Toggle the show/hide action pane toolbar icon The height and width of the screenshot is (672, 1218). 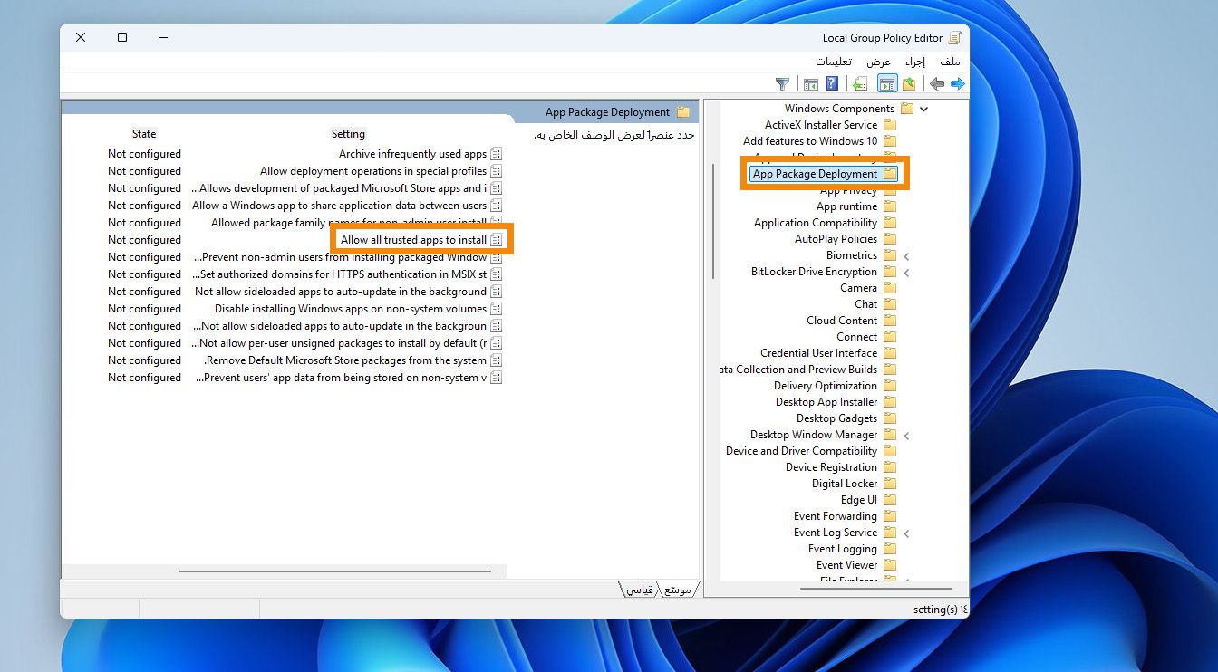pyautogui.click(x=811, y=84)
